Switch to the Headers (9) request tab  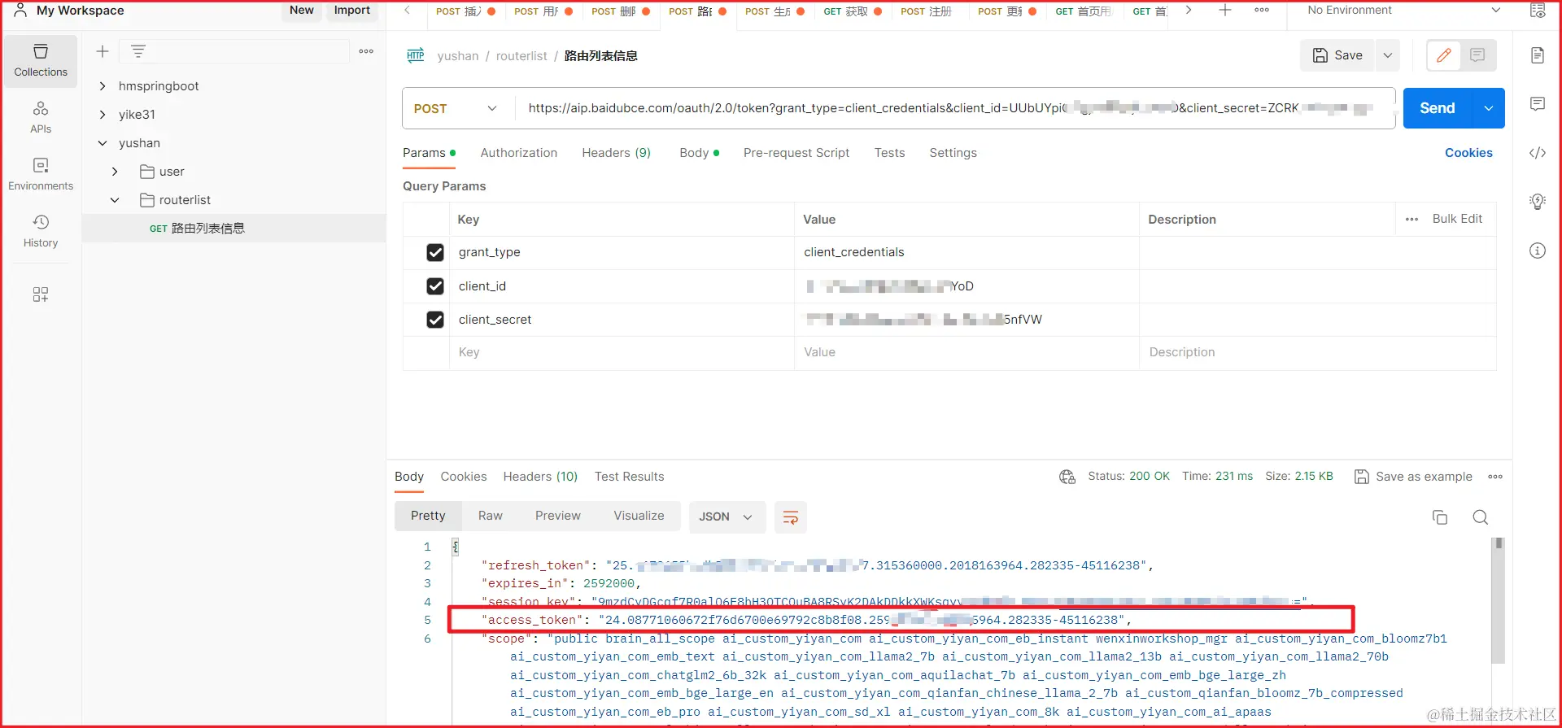pyautogui.click(x=616, y=153)
